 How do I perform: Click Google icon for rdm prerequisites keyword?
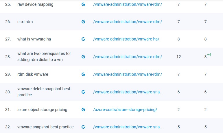(83, 57)
